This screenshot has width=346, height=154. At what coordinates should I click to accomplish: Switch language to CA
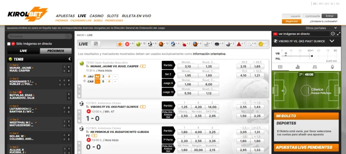coord(326,4)
